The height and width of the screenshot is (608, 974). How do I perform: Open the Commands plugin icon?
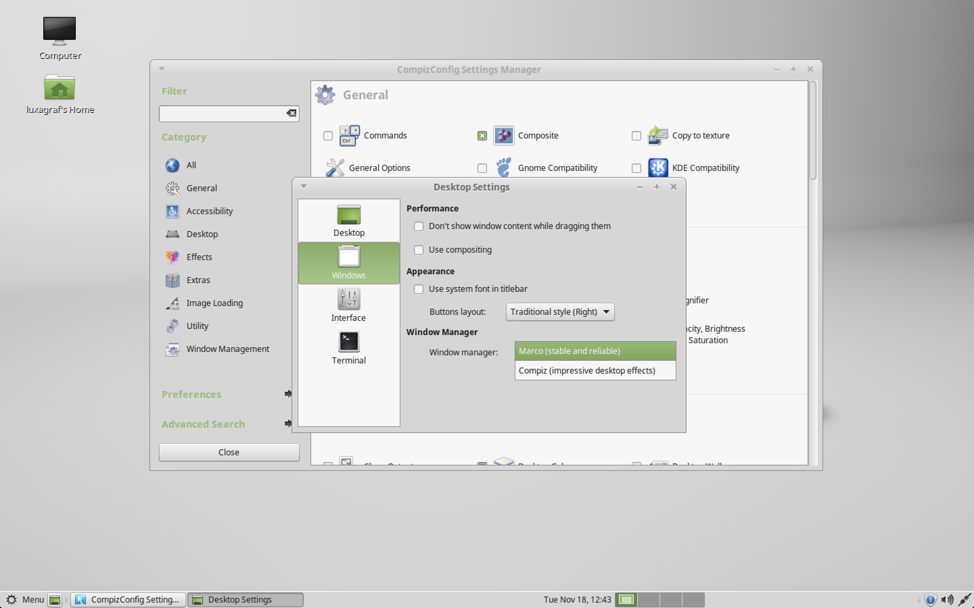(x=349, y=135)
